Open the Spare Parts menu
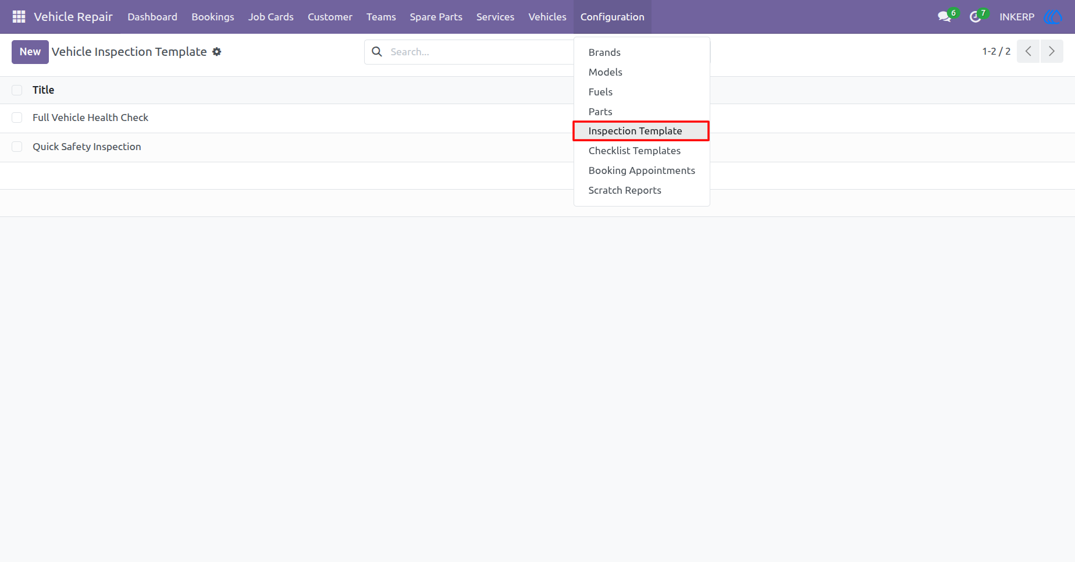This screenshot has width=1075, height=562. coord(436,17)
